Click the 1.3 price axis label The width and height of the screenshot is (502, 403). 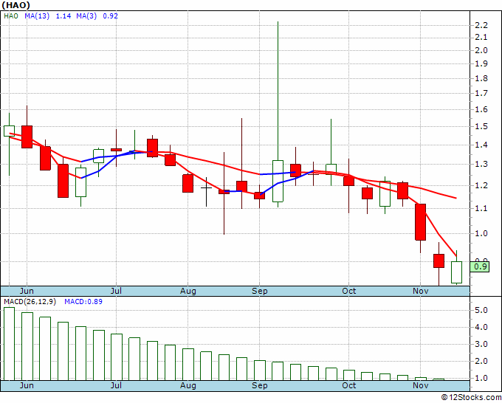click(x=481, y=164)
